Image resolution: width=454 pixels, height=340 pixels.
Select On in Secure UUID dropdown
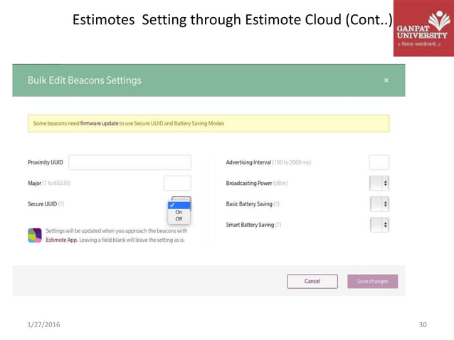[179, 212]
